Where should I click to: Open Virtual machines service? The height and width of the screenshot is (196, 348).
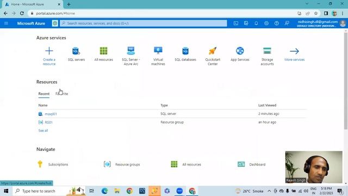(158, 56)
